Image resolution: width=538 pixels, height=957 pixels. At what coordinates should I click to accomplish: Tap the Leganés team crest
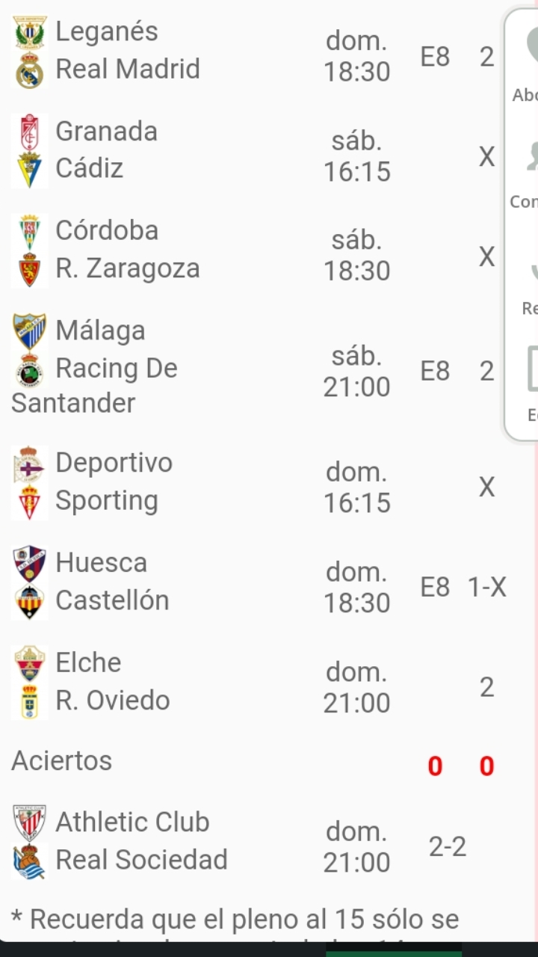30,33
